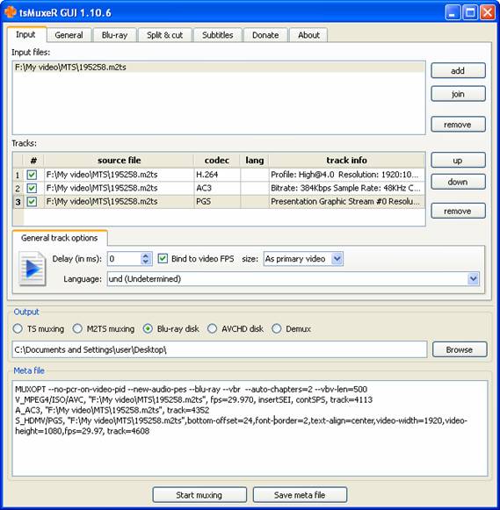Image resolution: width=500 pixels, height=510 pixels.
Task: Select row number 1 header
Action: click(18, 175)
